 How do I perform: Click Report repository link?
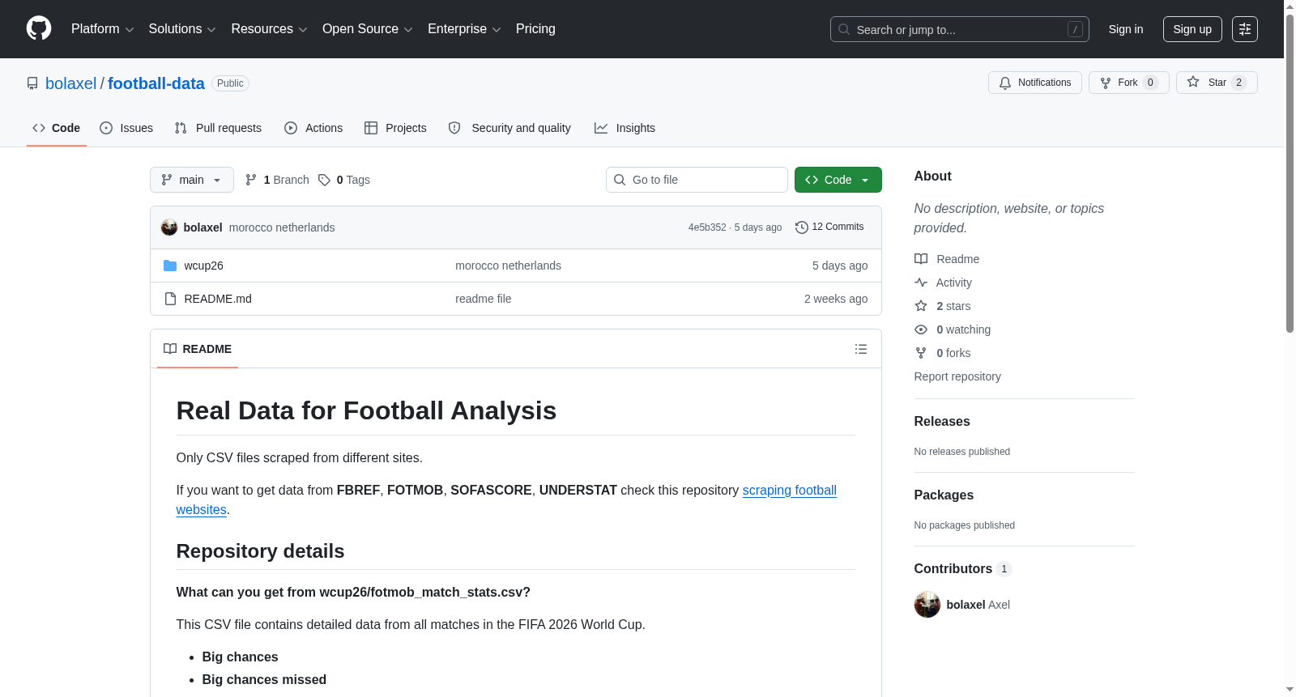[957, 376]
